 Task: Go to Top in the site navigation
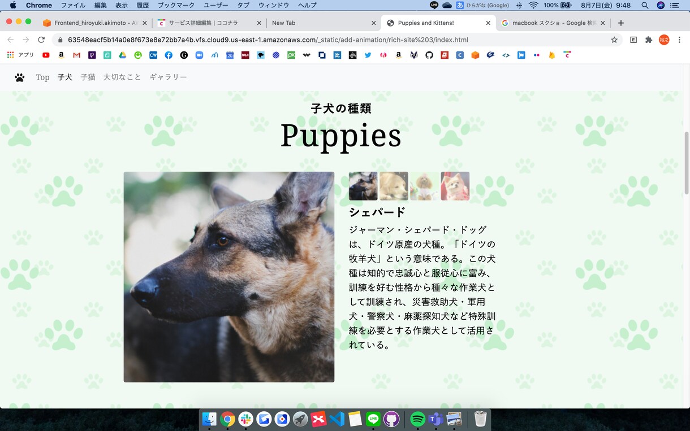42,77
